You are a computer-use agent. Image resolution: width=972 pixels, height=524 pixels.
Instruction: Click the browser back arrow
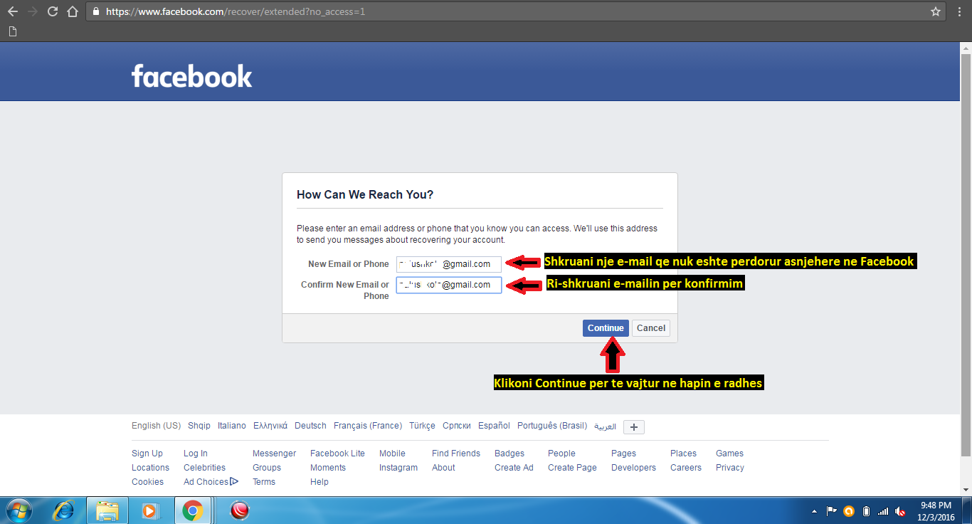click(12, 11)
